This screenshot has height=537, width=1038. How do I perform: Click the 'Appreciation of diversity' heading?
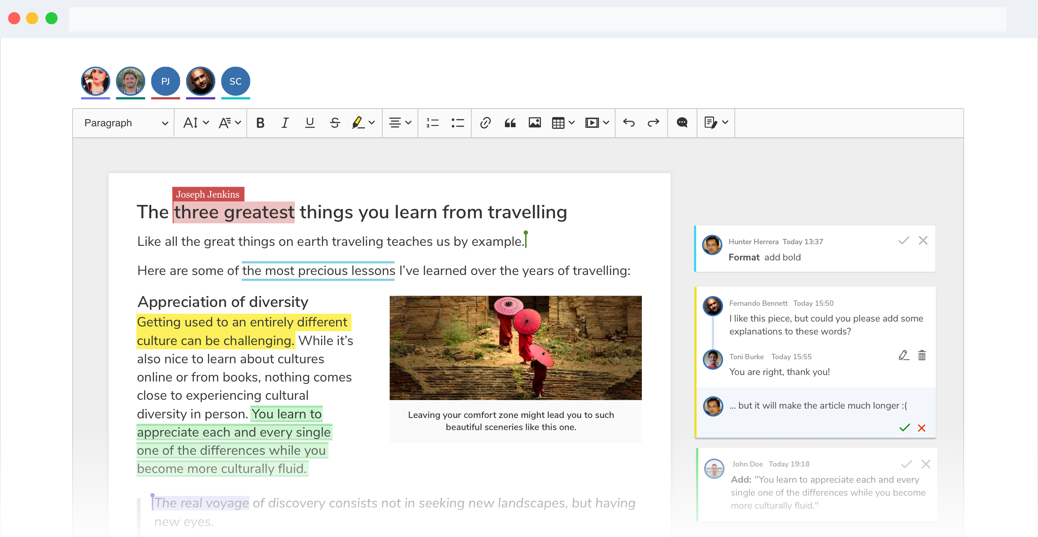point(223,302)
